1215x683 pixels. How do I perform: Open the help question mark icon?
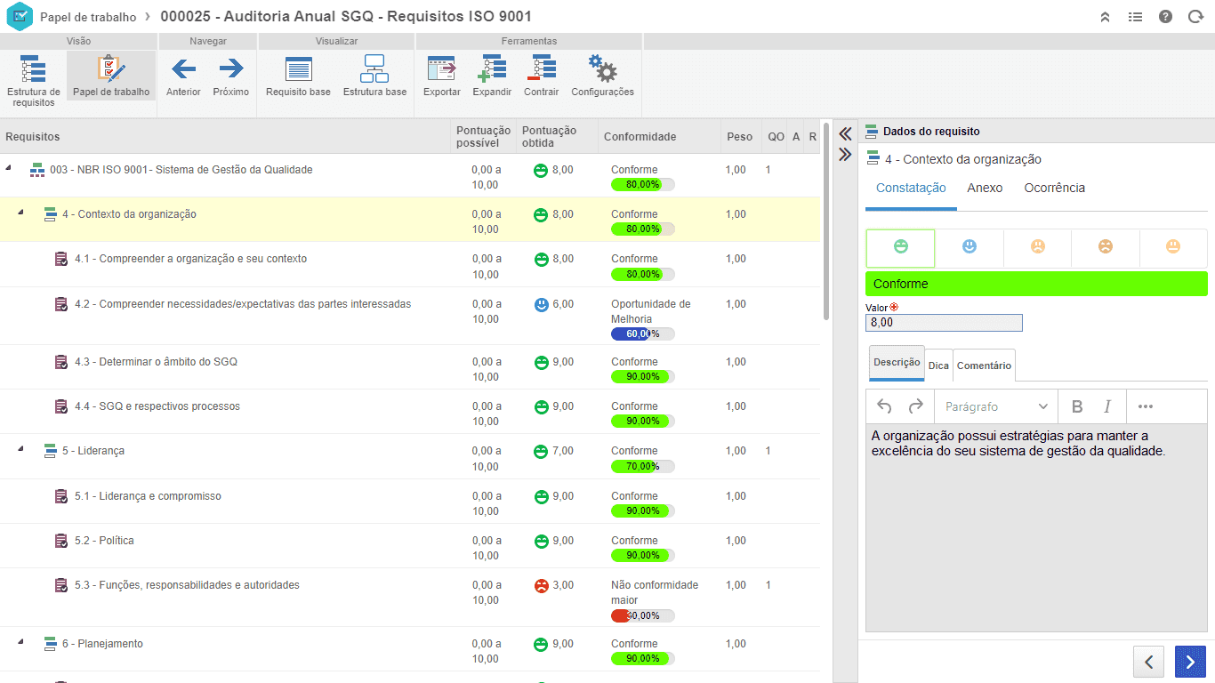[1165, 17]
